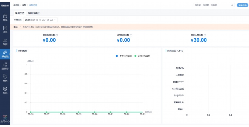Click the 新手引导 button
This screenshot has width=249, height=127.
[242, 5]
